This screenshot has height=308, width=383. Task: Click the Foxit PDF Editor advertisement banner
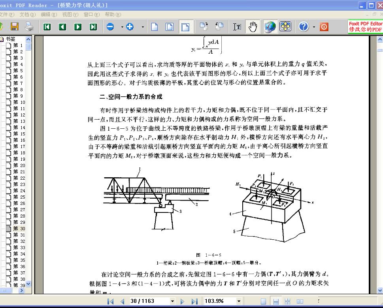coord(365,27)
